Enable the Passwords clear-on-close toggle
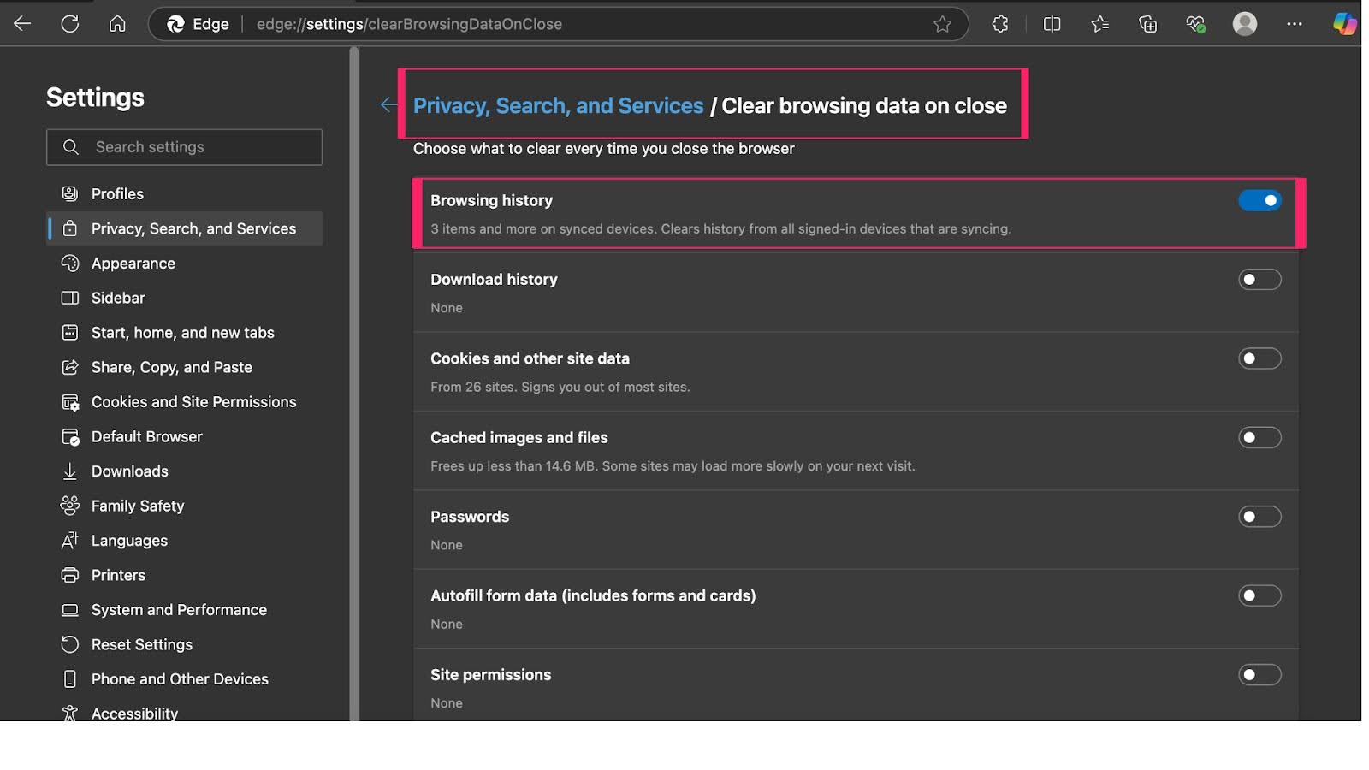Viewport: 1369px width, 770px height. [1259, 517]
